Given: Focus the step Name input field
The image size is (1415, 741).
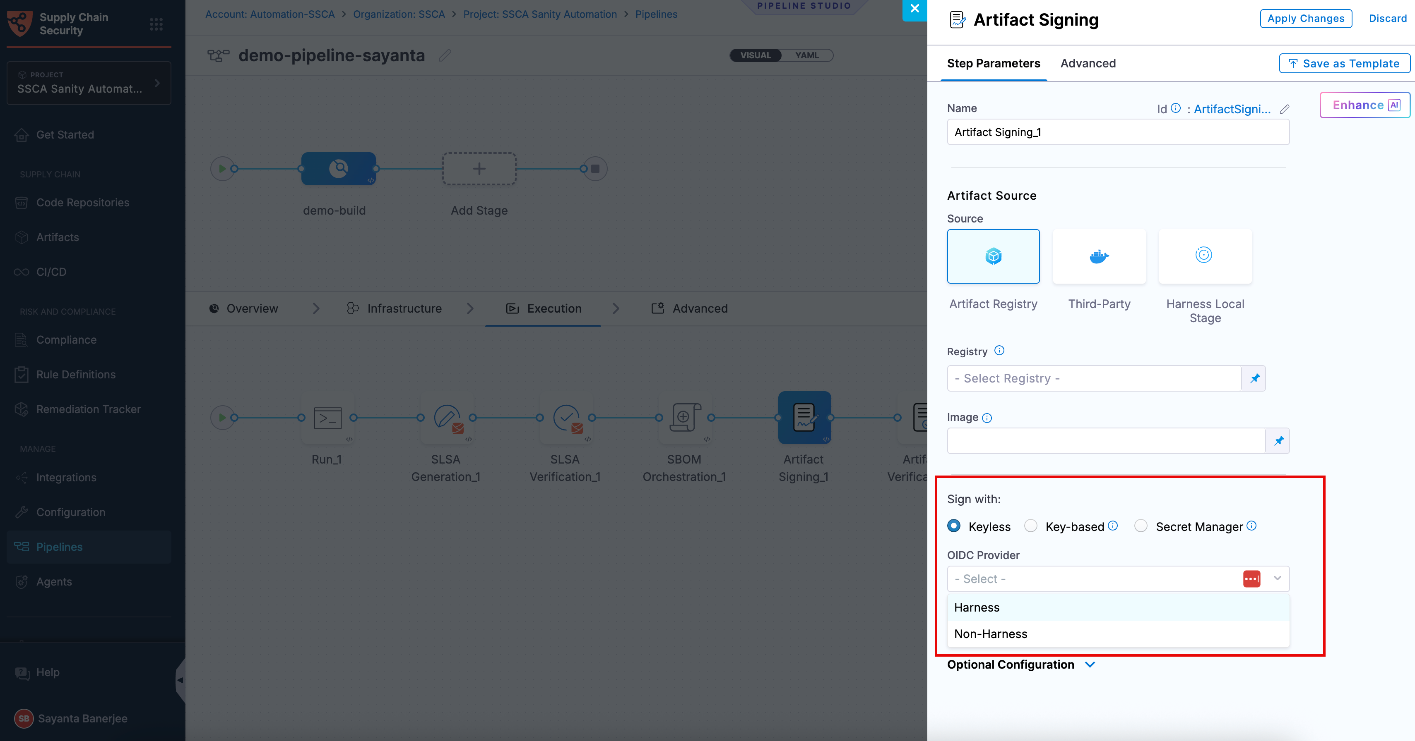Looking at the screenshot, I should coord(1118,132).
